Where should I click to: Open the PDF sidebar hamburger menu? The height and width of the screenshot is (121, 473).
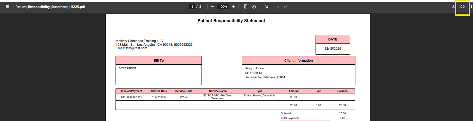[x=7, y=7]
